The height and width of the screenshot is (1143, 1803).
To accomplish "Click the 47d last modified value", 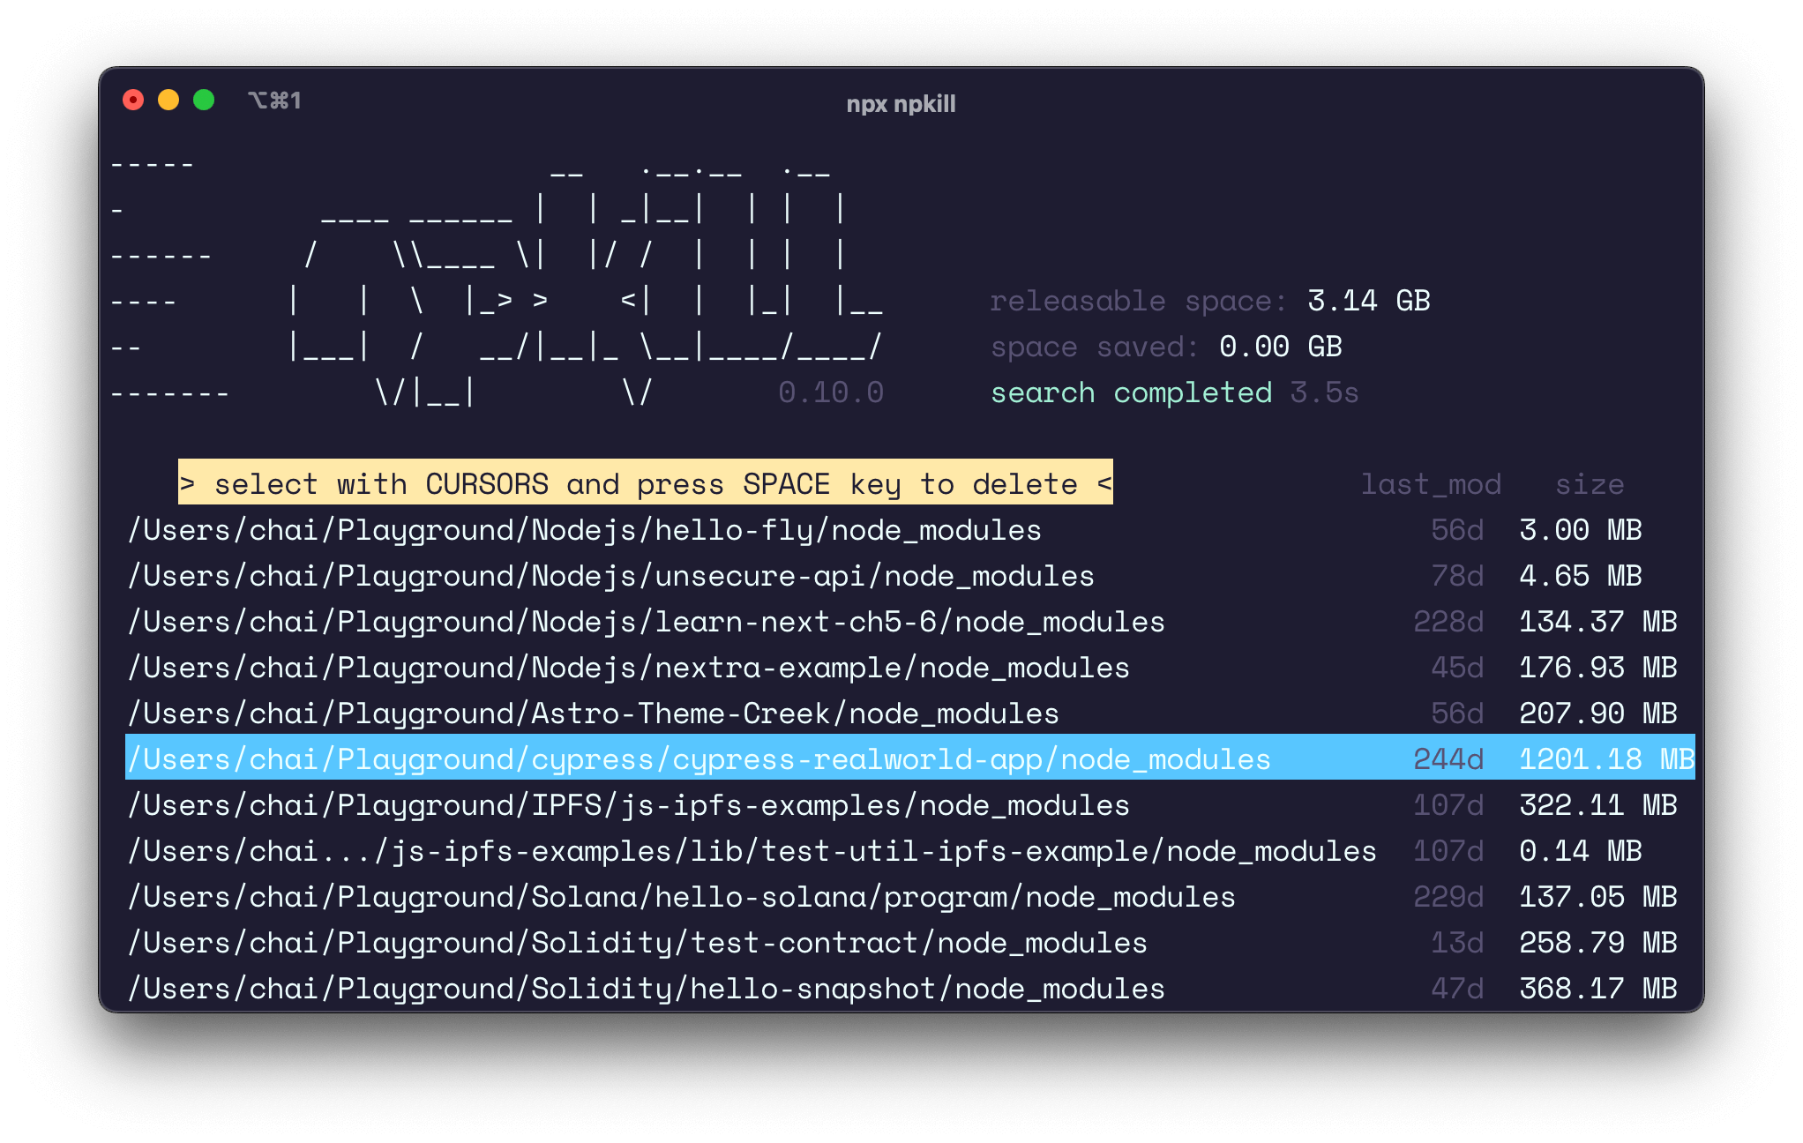I will [1456, 989].
